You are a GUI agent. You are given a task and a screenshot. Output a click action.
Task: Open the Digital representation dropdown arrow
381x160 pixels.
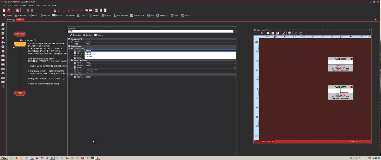235,77
